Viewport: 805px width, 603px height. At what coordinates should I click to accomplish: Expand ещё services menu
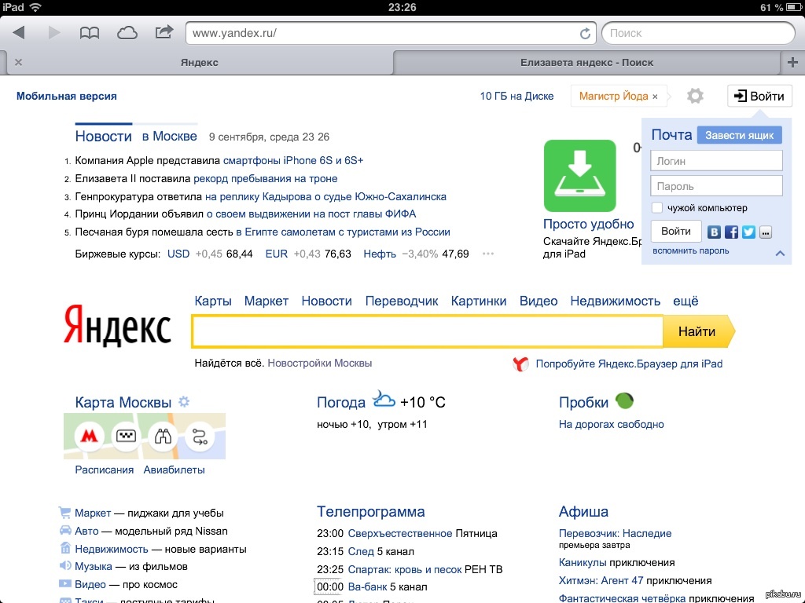coord(686,301)
